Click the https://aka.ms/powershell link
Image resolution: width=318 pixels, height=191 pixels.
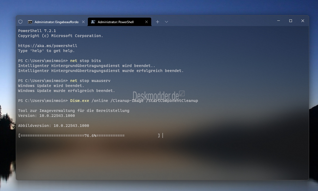tap(48, 46)
